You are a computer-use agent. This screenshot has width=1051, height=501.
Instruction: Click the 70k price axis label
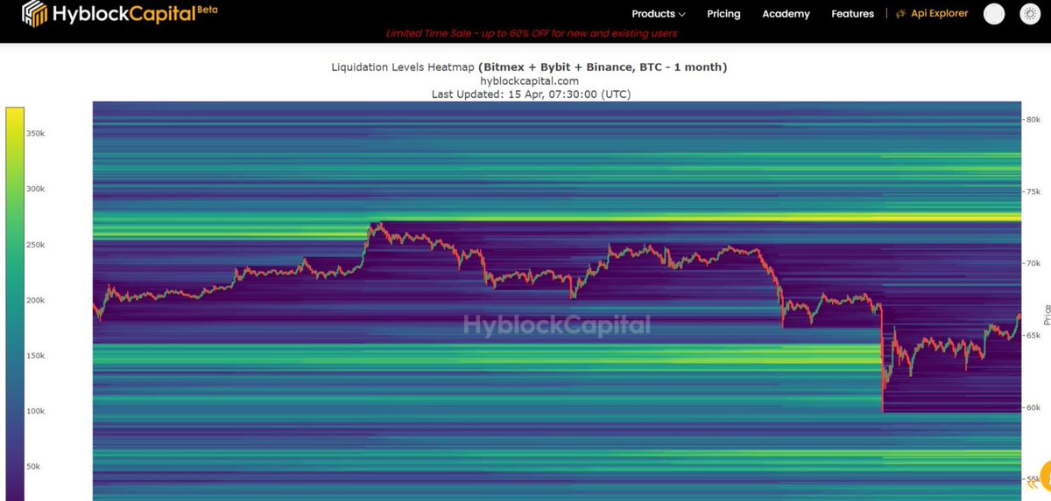pyautogui.click(x=1033, y=263)
